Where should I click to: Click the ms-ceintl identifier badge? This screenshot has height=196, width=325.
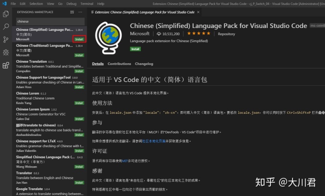click(x=317, y=25)
